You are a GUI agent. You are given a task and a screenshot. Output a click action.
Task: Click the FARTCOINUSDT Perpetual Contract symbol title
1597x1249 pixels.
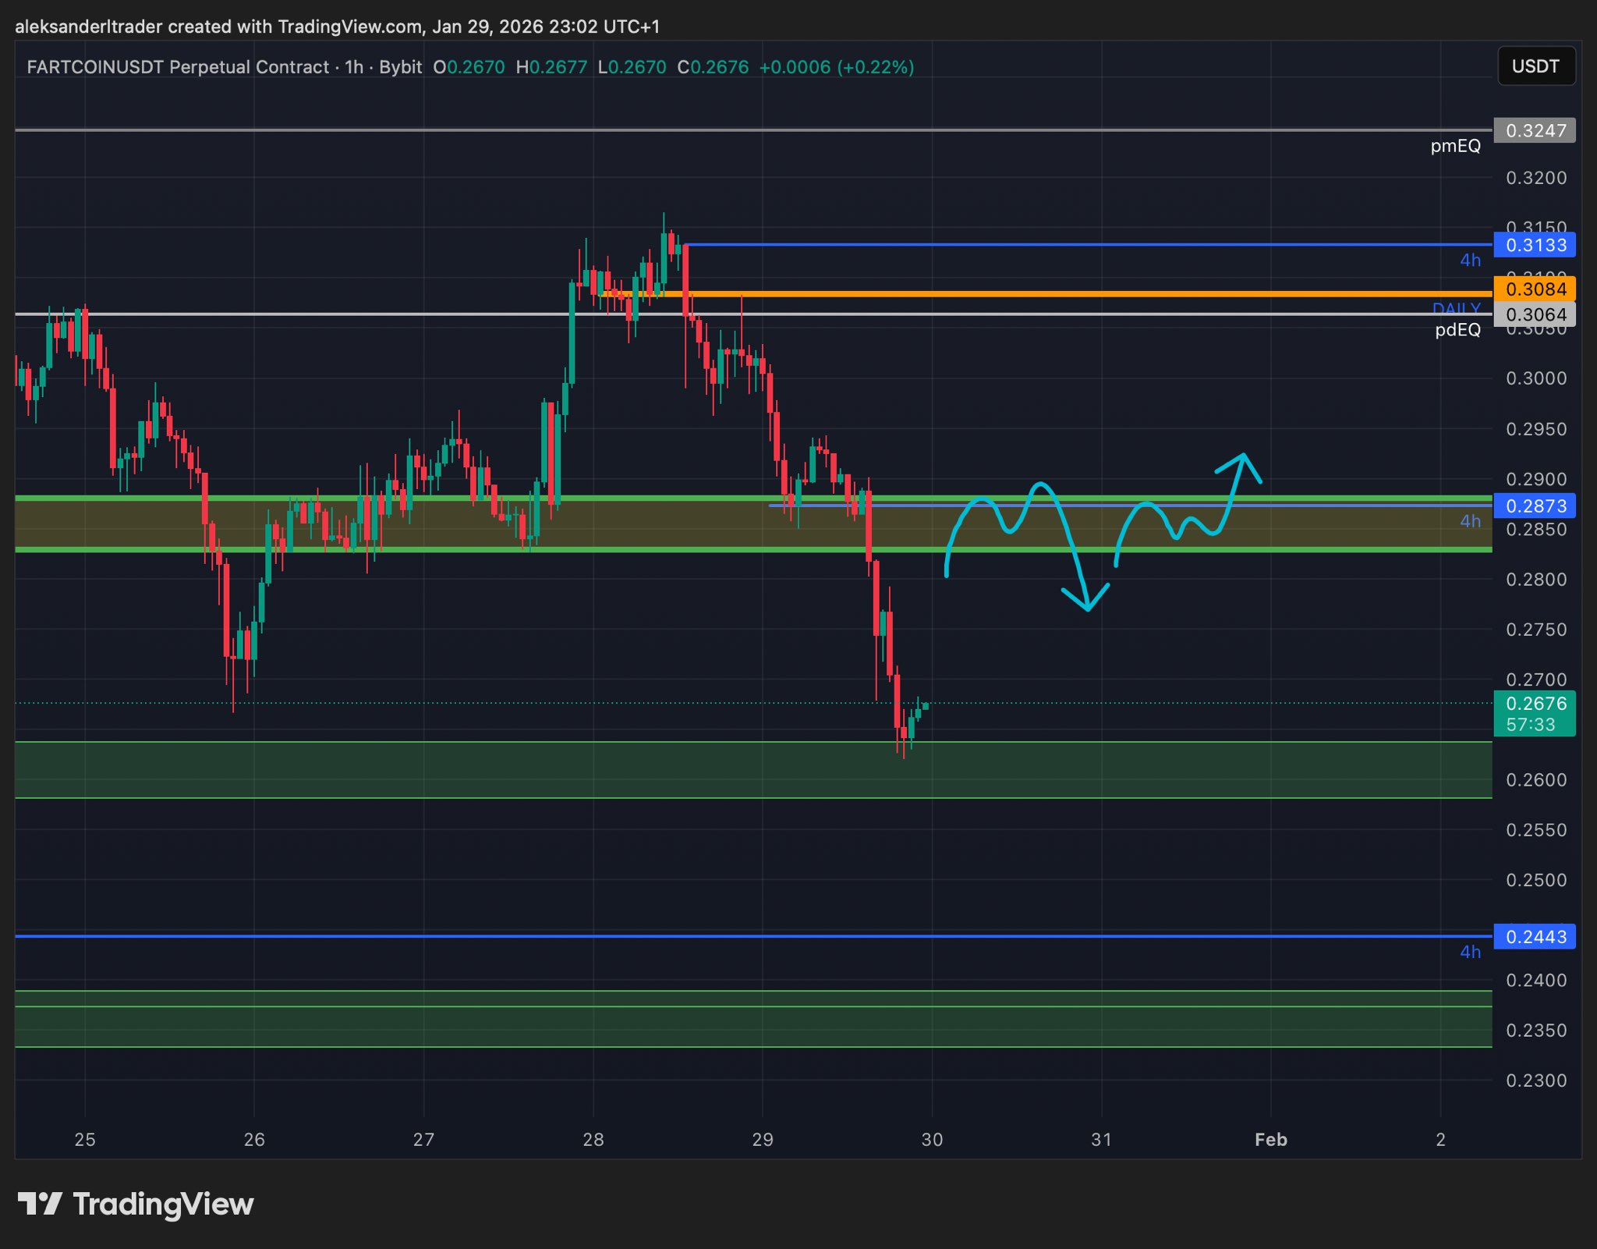[178, 67]
